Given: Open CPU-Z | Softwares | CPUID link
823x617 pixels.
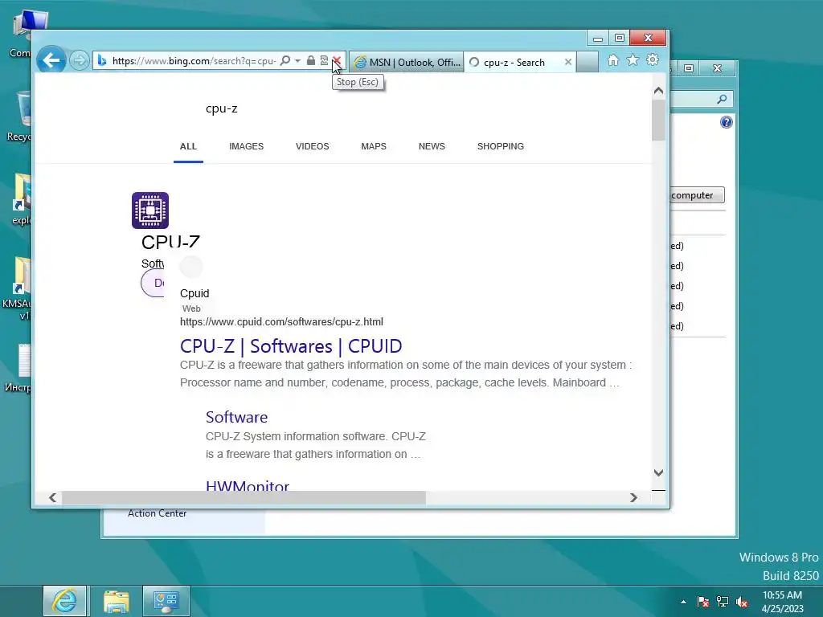Looking at the screenshot, I should tap(291, 346).
